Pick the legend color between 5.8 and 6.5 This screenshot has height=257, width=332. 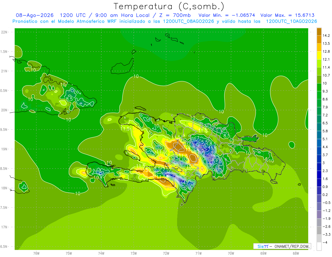pos(319,127)
